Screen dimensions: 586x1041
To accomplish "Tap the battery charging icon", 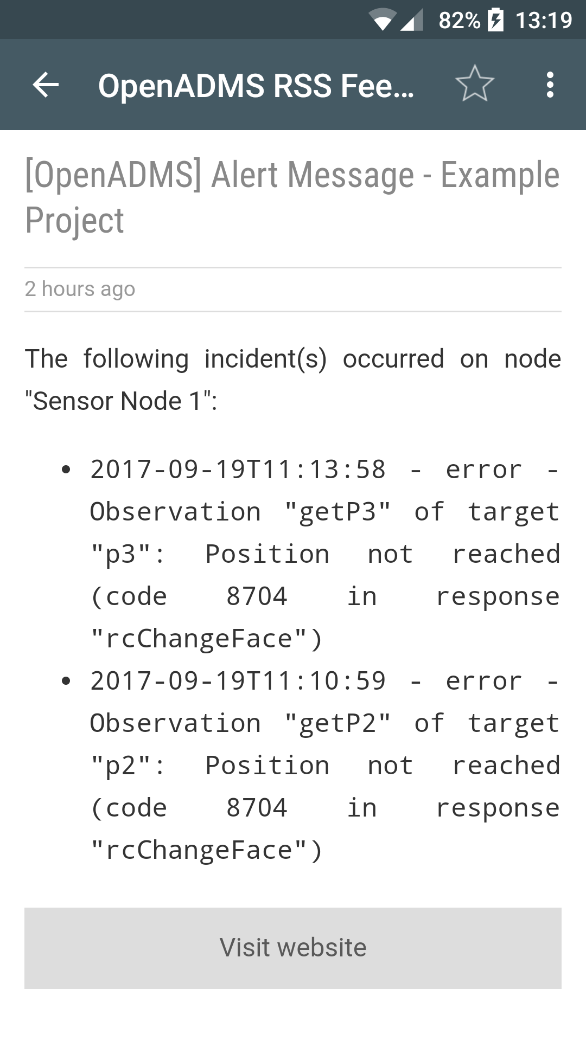I will (x=495, y=20).
